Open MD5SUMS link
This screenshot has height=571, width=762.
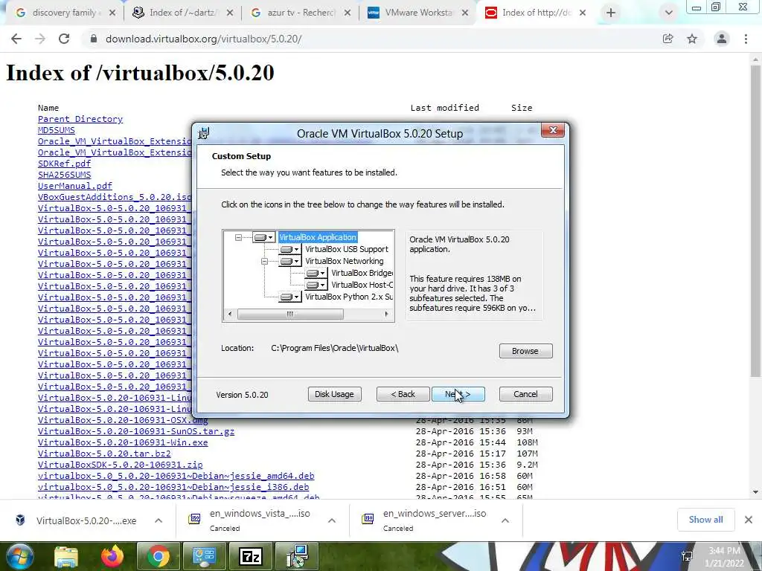[57, 130]
